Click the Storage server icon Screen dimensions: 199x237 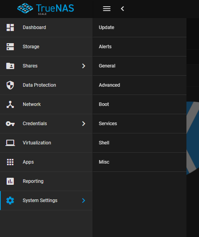(10, 47)
